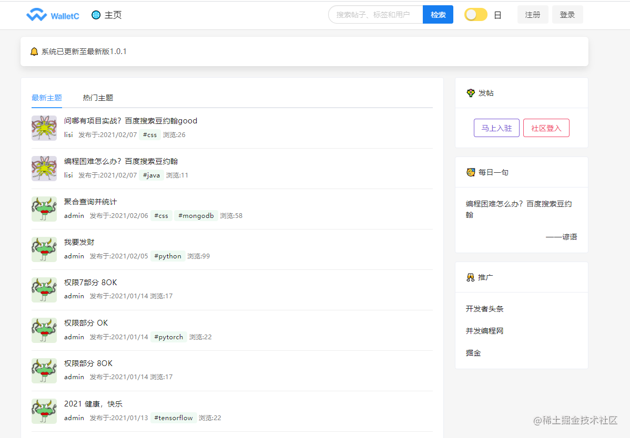630x438 pixels.
Task: Click the 注册 button
Action: coord(533,14)
